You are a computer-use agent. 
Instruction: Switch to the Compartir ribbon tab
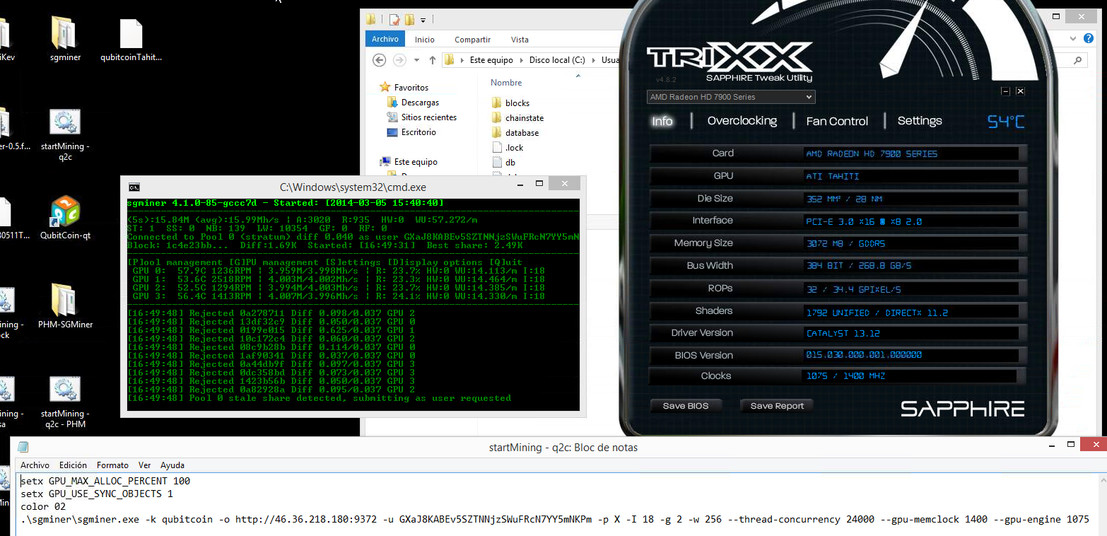click(472, 40)
